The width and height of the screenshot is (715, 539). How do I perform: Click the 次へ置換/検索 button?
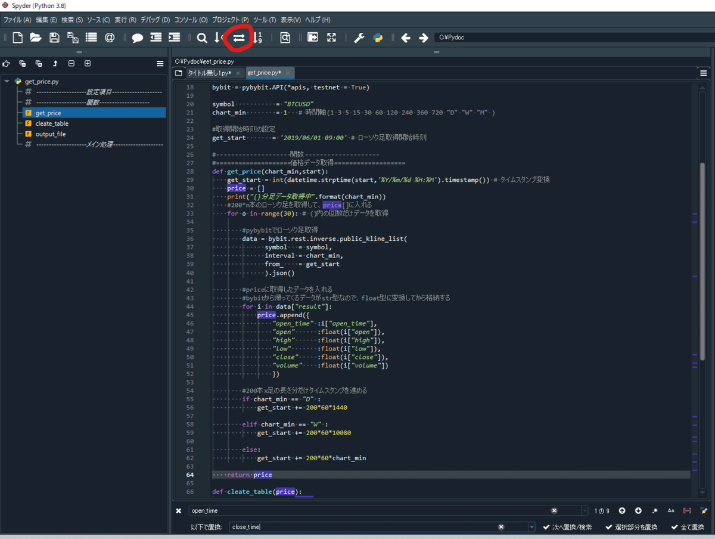567,527
